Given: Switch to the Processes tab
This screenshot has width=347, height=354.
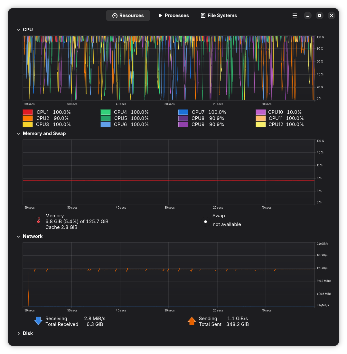Looking at the screenshot, I should (174, 15).
